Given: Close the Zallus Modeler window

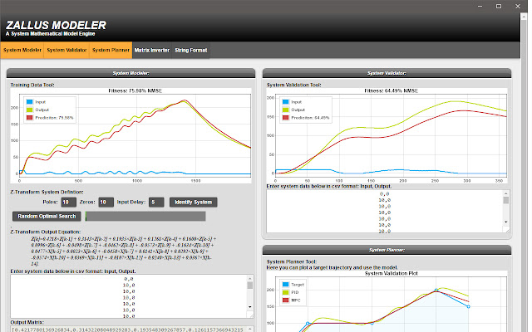Looking at the screenshot, I should [x=518, y=6].
